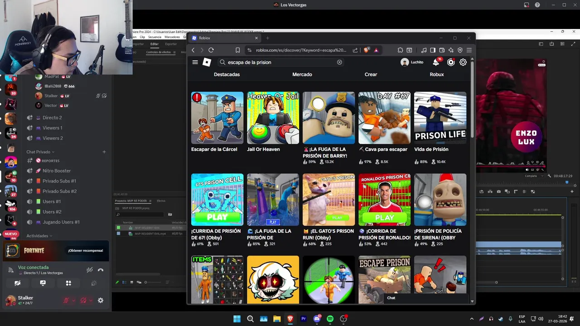This screenshot has height=326, width=580.
Task: Expand headphone output options arrow
Action: pos(91,300)
